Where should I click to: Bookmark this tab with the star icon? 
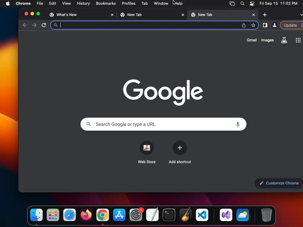(x=253, y=25)
